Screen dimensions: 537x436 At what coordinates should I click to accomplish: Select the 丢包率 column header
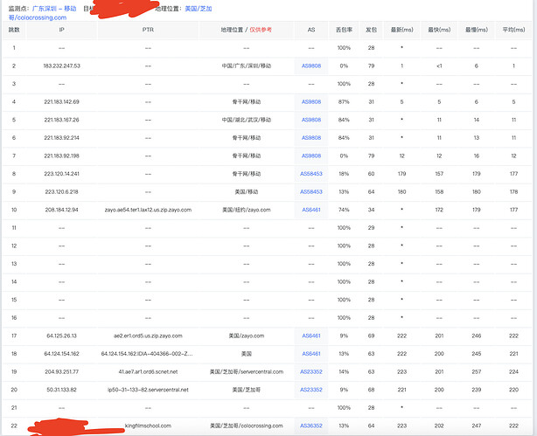[344, 30]
